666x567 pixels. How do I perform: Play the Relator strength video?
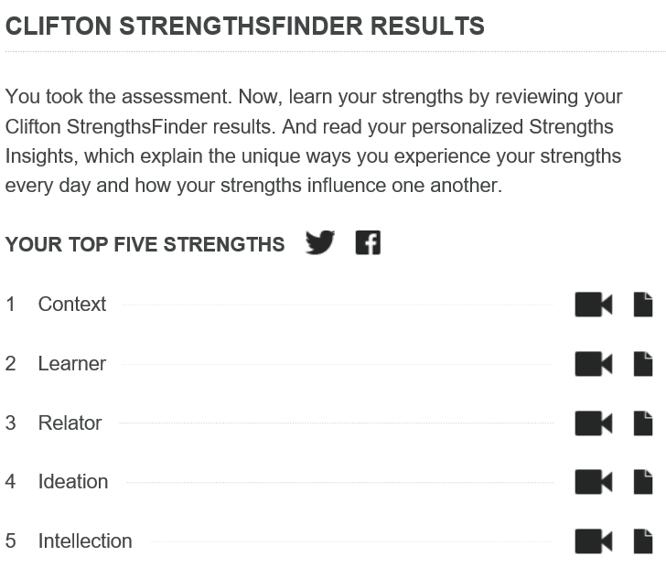pos(593,423)
